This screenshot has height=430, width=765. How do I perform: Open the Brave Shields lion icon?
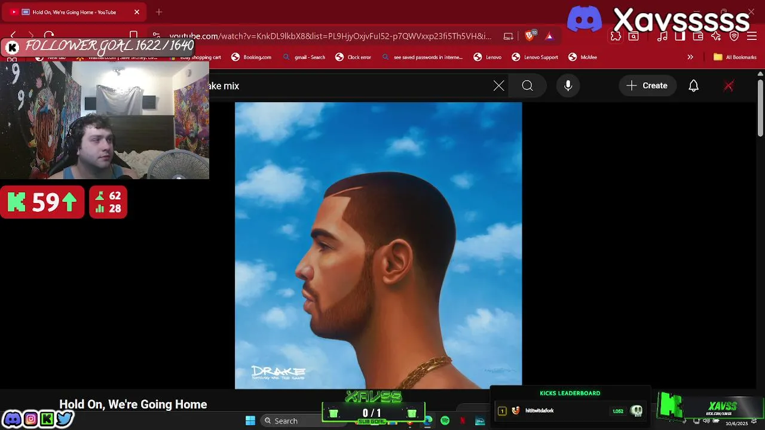pos(530,36)
